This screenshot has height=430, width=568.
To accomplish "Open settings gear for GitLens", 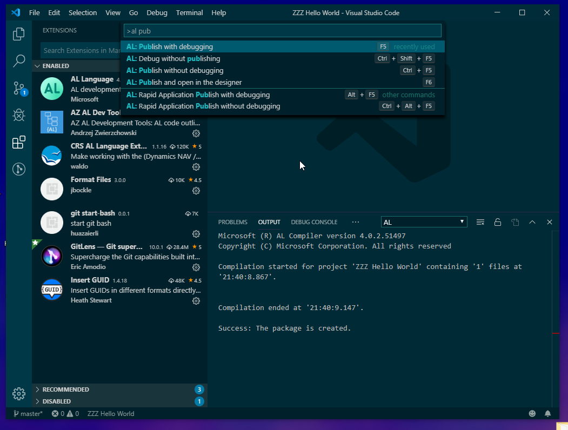I will 196,267.
